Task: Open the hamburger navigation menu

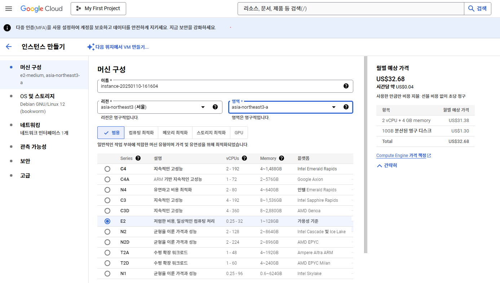Action: 9,9
